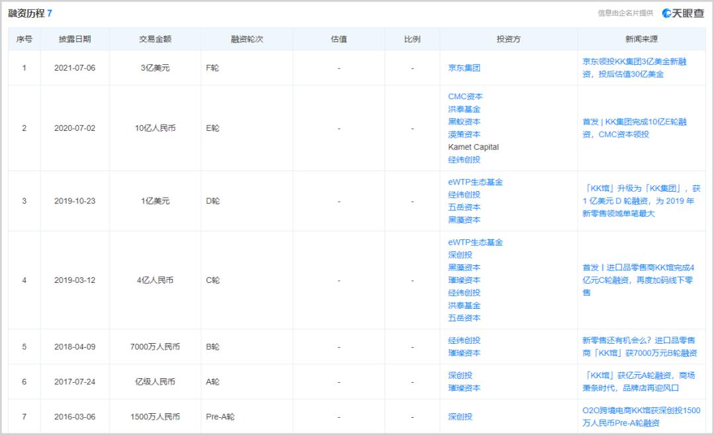Open eWTP生态基金 in the D轮 row
Viewport: 714px width, 435px height.
coord(475,182)
